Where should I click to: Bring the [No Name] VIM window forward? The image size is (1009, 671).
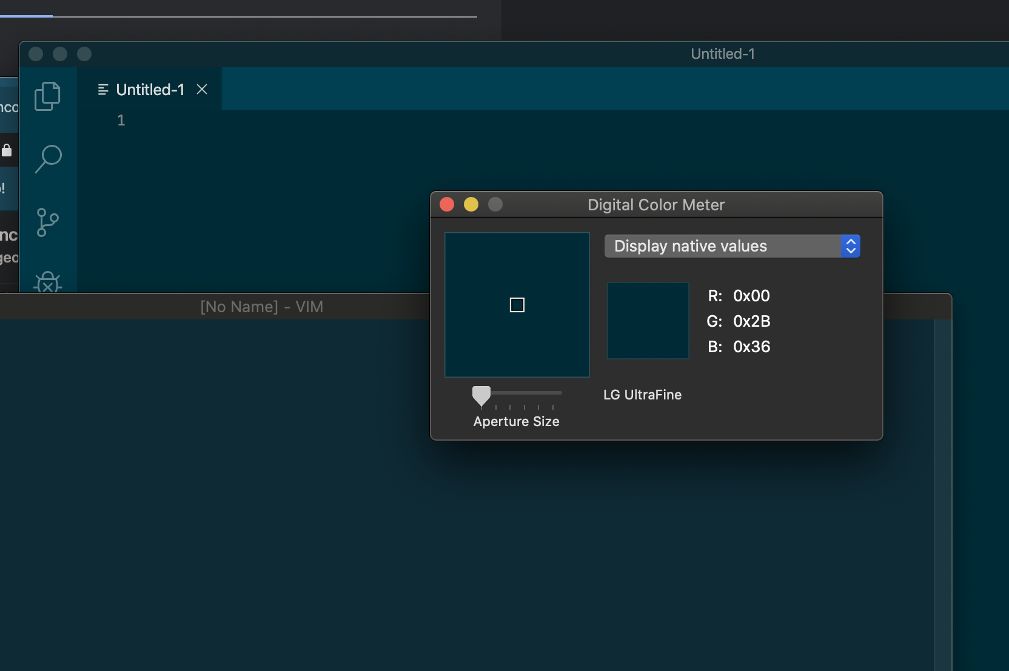click(261, 306)
